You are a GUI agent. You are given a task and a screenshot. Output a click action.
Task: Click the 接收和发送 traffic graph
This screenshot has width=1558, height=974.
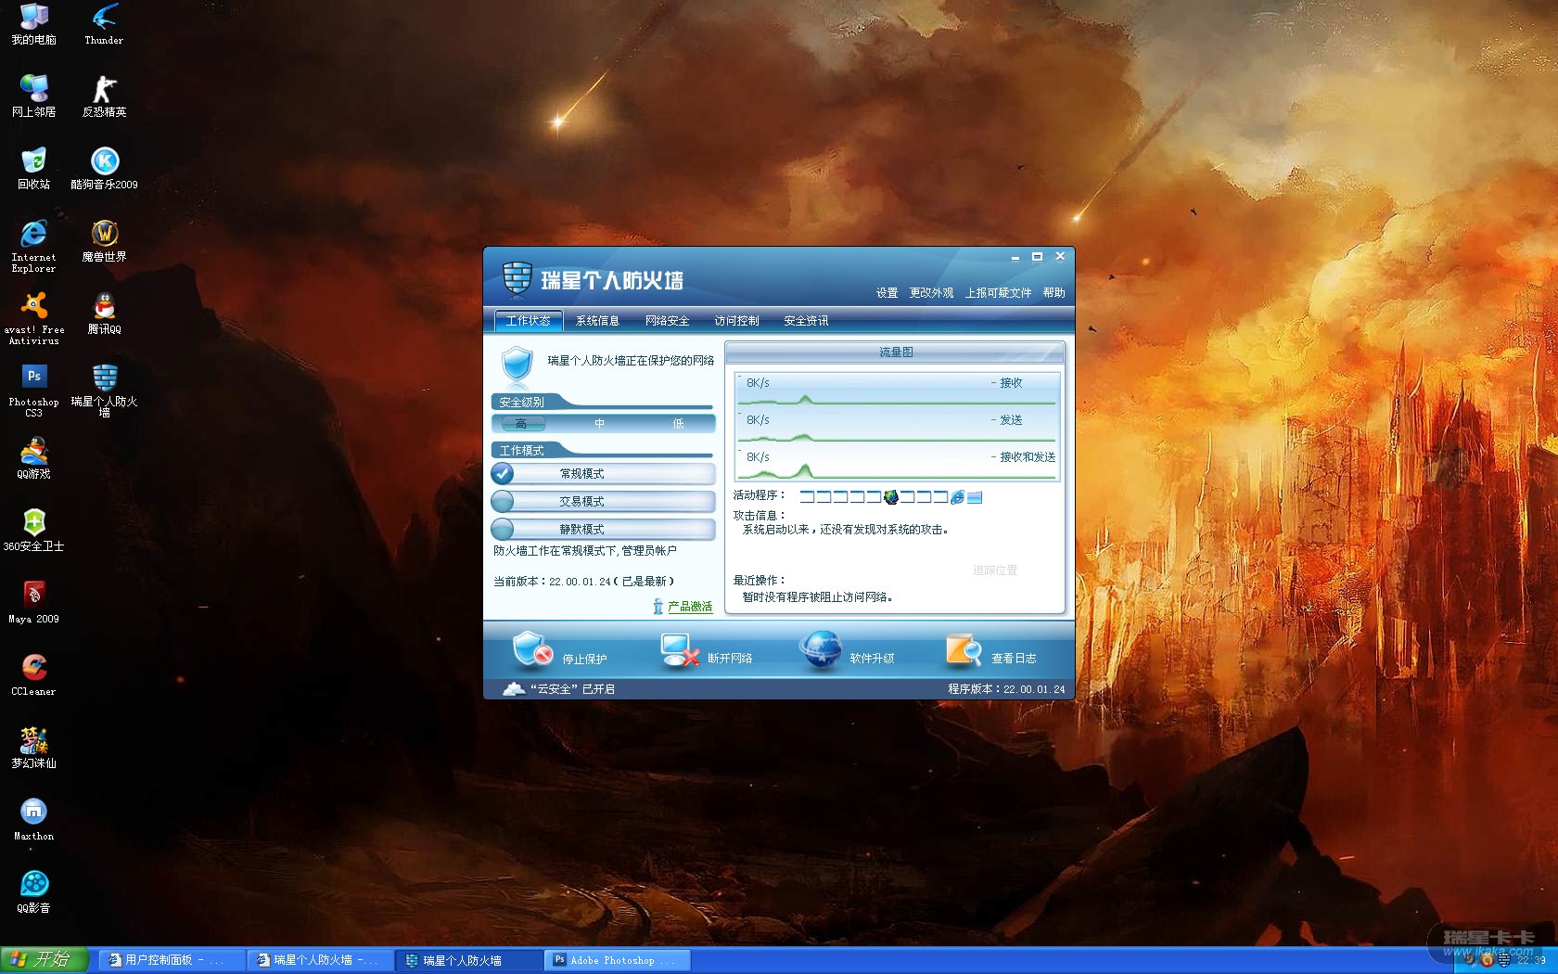pos(897,463)
